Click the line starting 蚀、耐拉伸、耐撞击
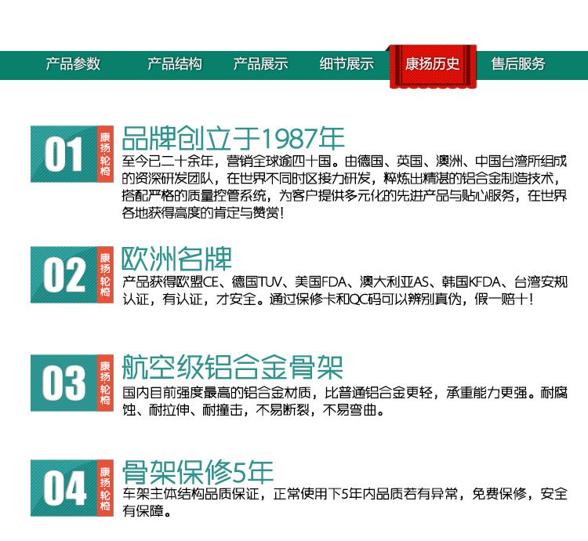Viewport: 588px width, 541px height. (253, 410)
